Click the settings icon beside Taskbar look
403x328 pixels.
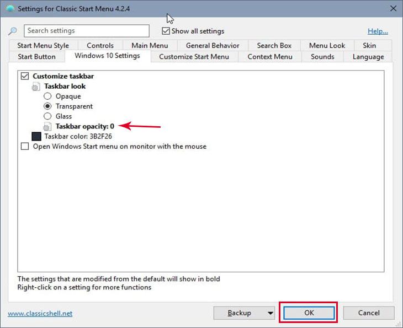36,87
